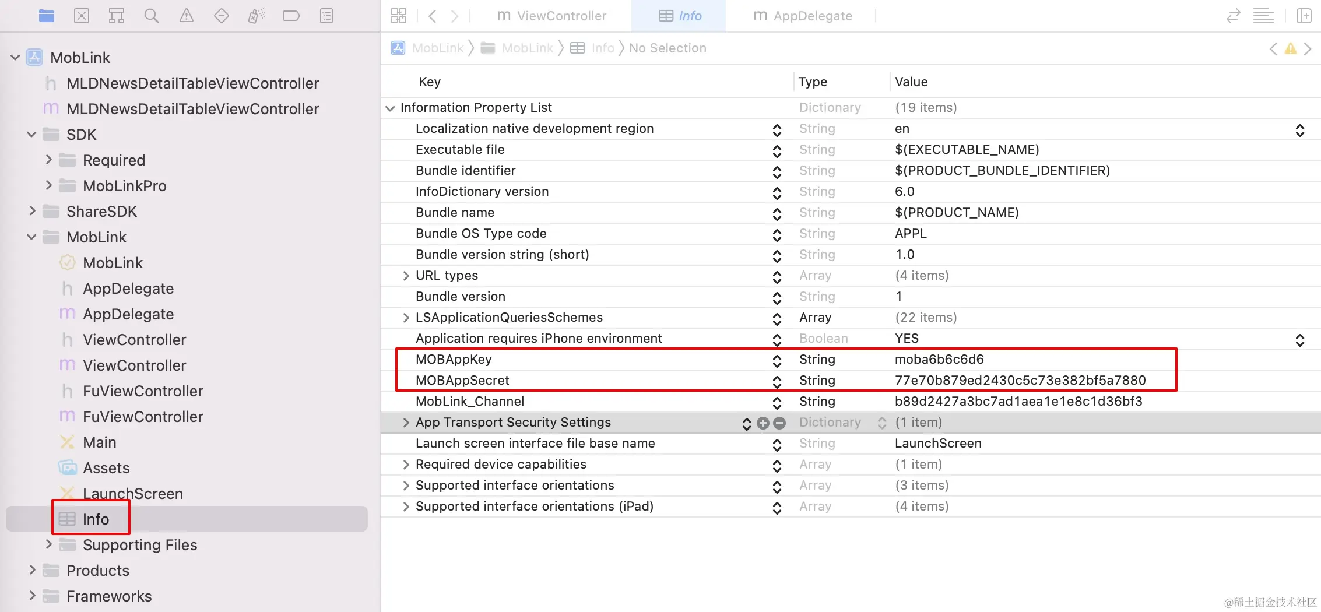Viewport: 1321px width, 612px height.
Task: Collapse the MobLink project root
Action: point(16,58)
